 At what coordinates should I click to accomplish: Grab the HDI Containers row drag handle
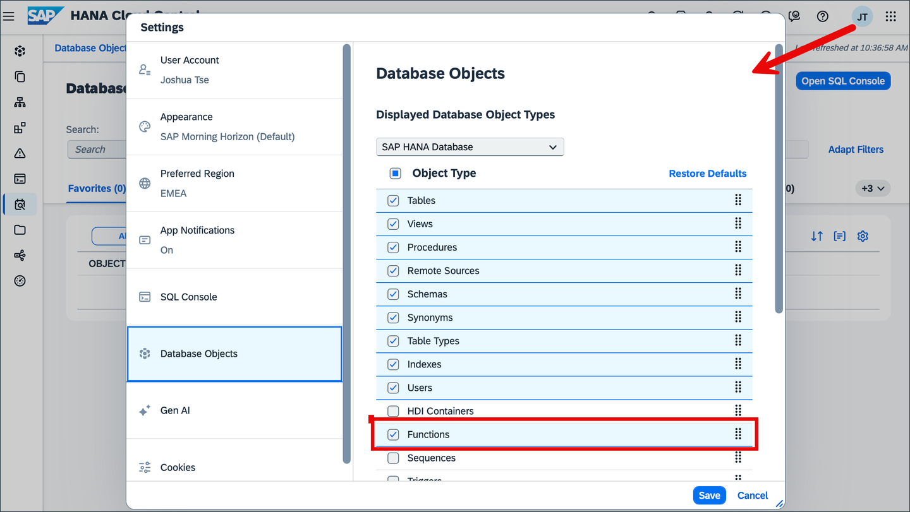[738, 410]
